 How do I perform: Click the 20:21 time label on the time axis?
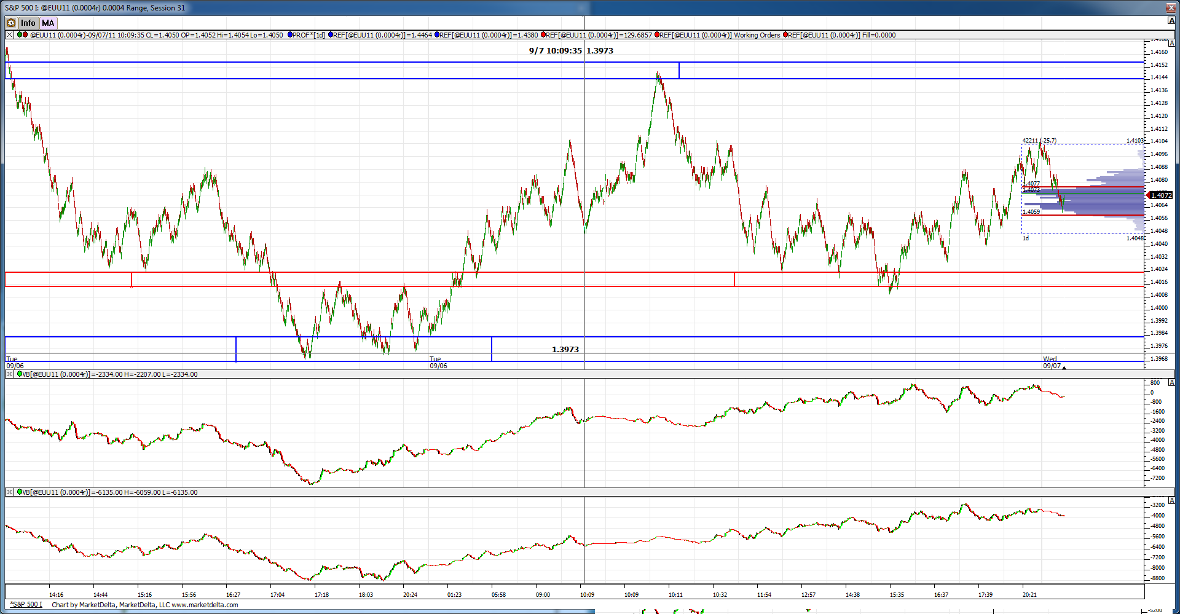point(1030,594)
